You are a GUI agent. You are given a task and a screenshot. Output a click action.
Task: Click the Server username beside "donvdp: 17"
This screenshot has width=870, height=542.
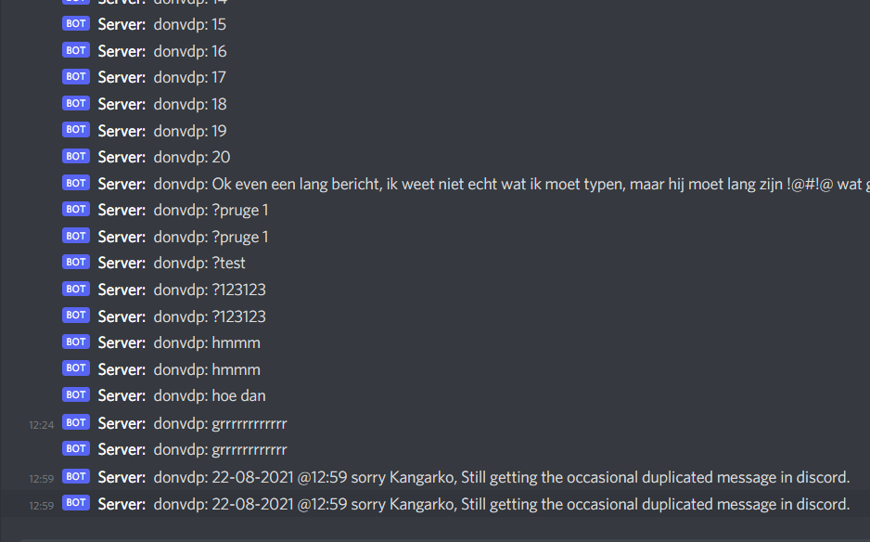(120, 77)
